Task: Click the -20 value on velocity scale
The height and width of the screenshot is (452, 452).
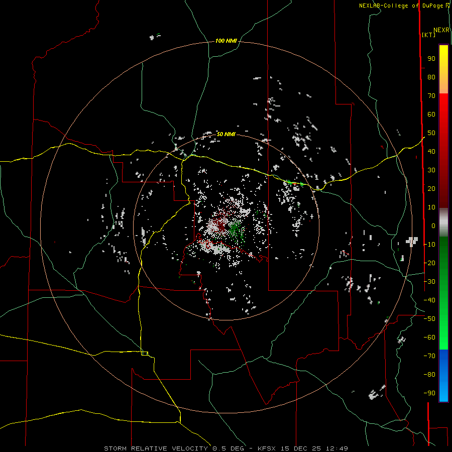Action: (429, 263)
